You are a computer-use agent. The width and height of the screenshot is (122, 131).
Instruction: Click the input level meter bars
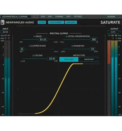coord(7,78)
